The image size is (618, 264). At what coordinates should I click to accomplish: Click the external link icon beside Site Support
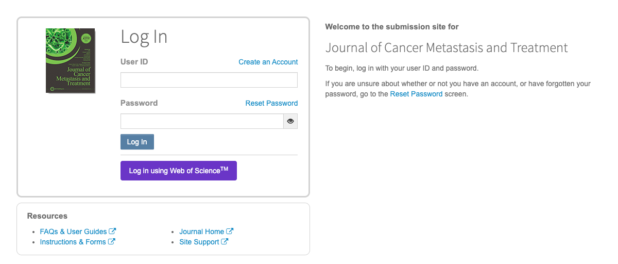225,242
